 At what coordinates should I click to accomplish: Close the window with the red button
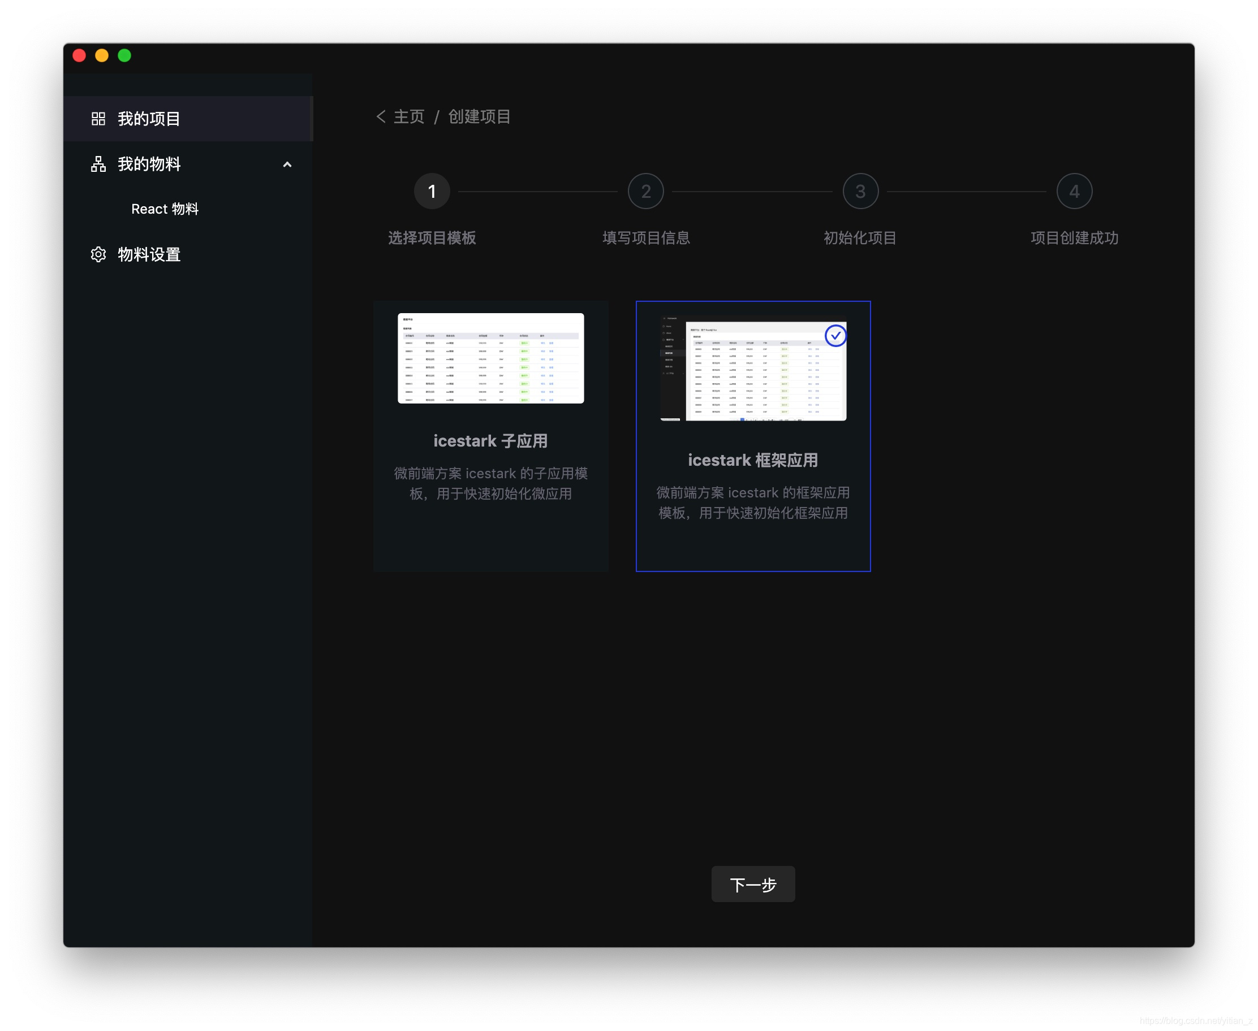[x=79, y=56]
